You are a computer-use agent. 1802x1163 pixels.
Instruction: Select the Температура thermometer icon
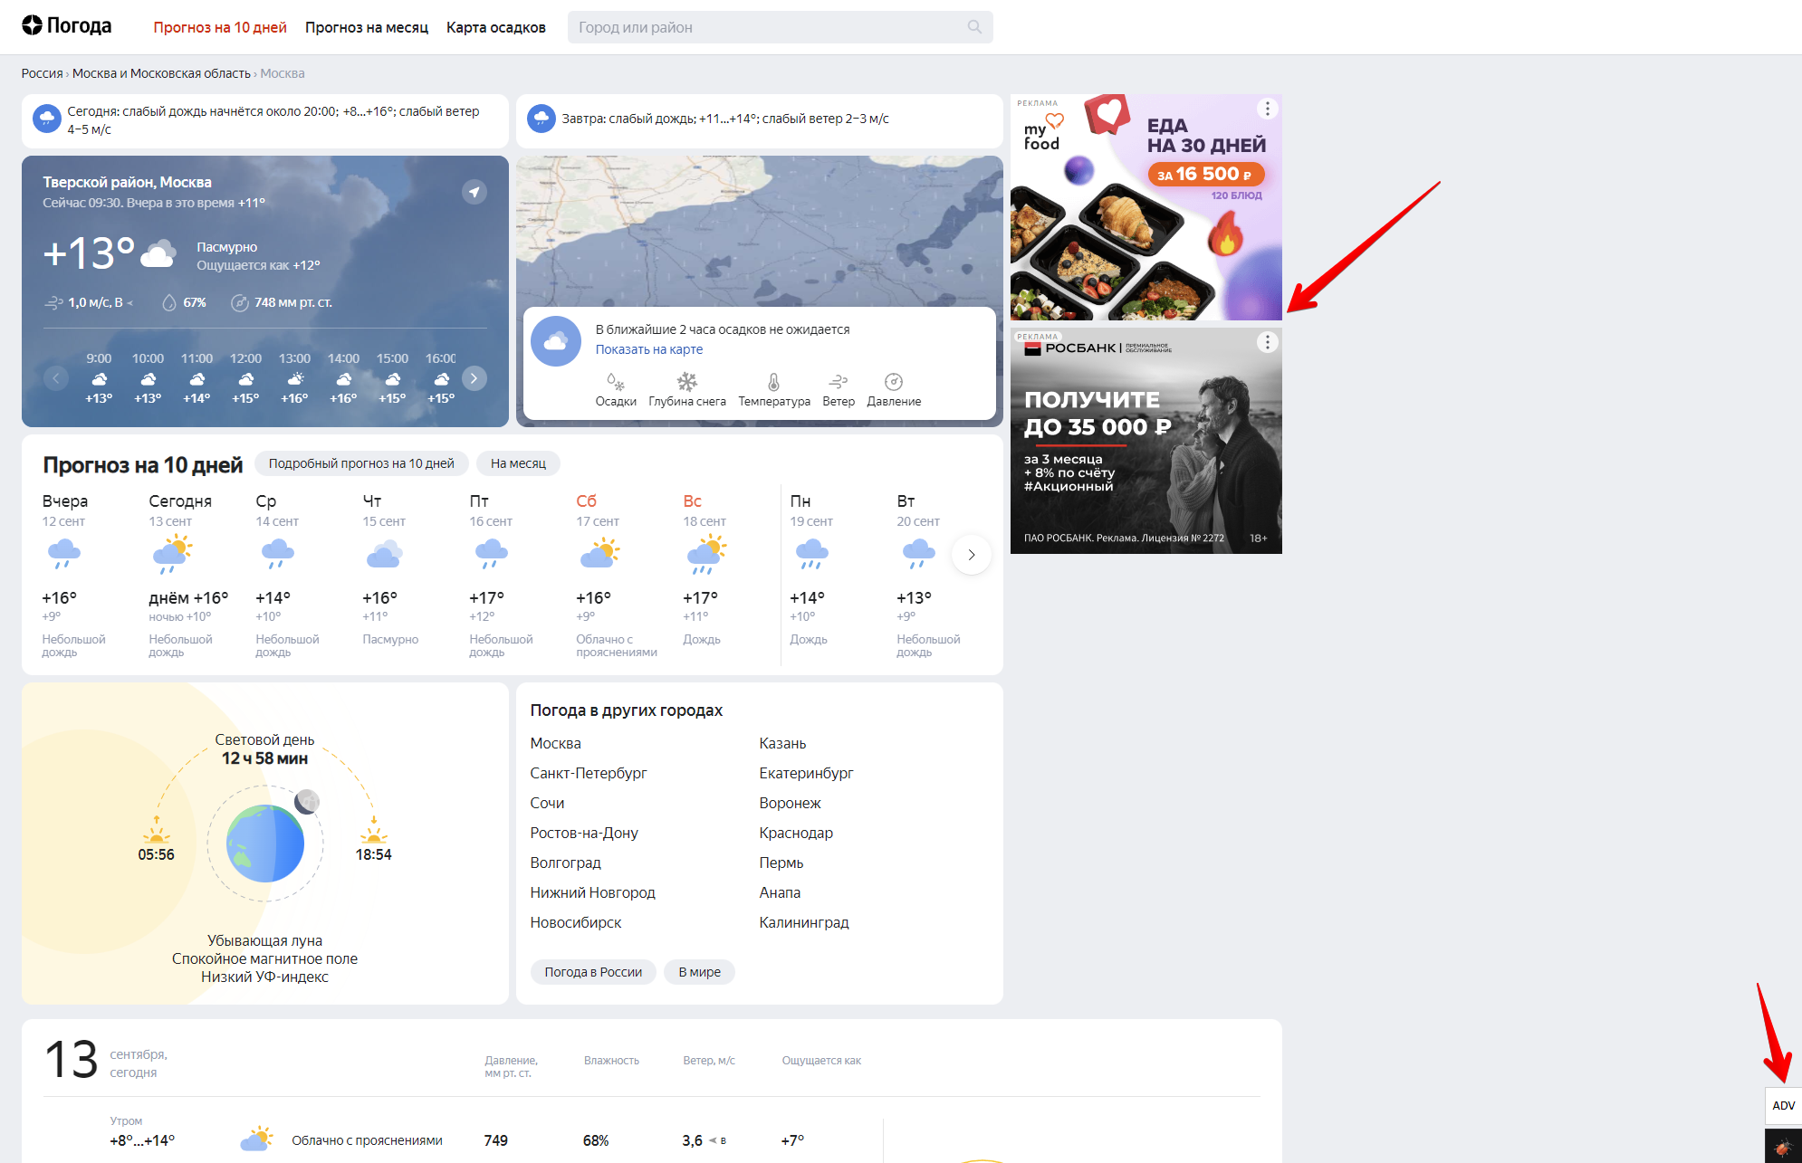(773, 382)
